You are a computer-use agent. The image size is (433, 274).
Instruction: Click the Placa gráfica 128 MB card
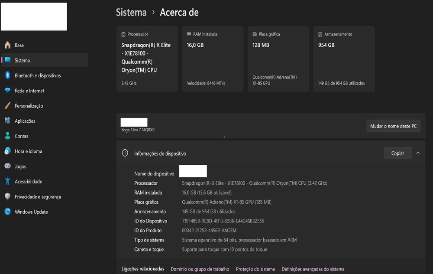point(278,59)
